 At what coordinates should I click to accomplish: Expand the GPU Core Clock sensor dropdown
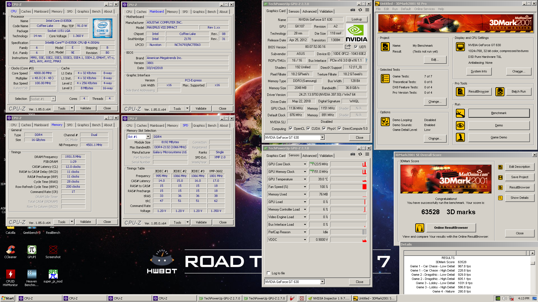pyautogui.click(x=305, y=164)
